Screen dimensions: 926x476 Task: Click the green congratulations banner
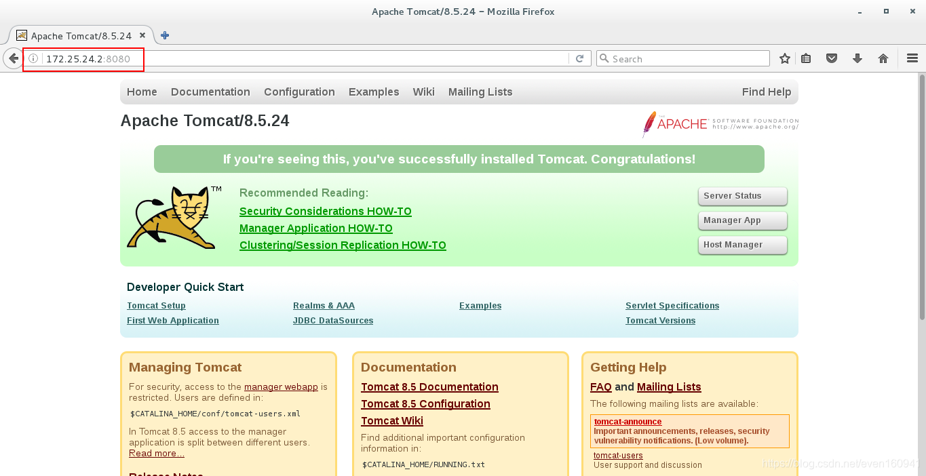point(459,159)
